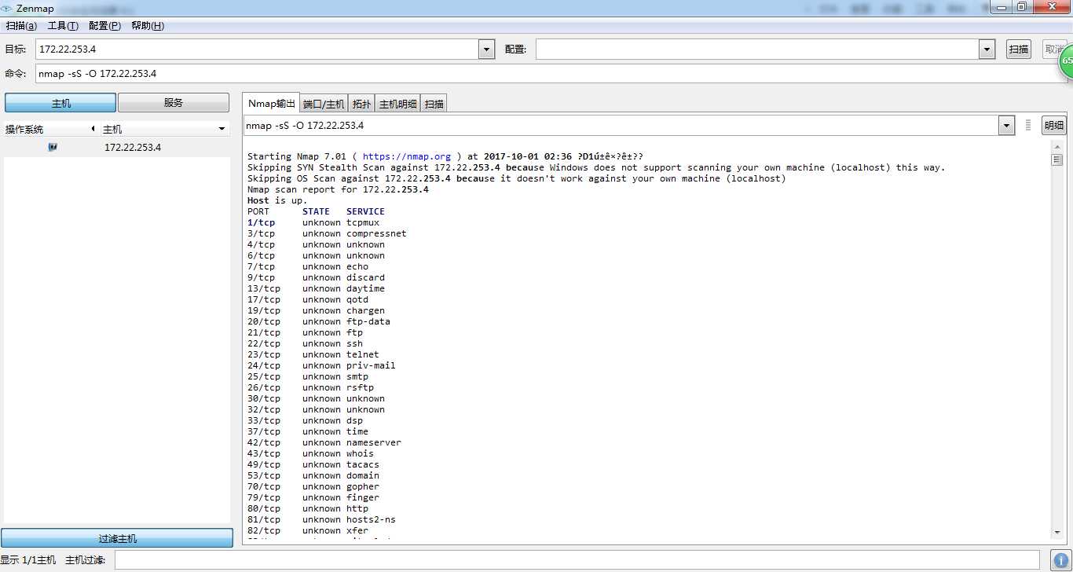1073x572 pixels.
Task: Click the 过滤主机 filter hosts button
Action: tap(117, 538)
